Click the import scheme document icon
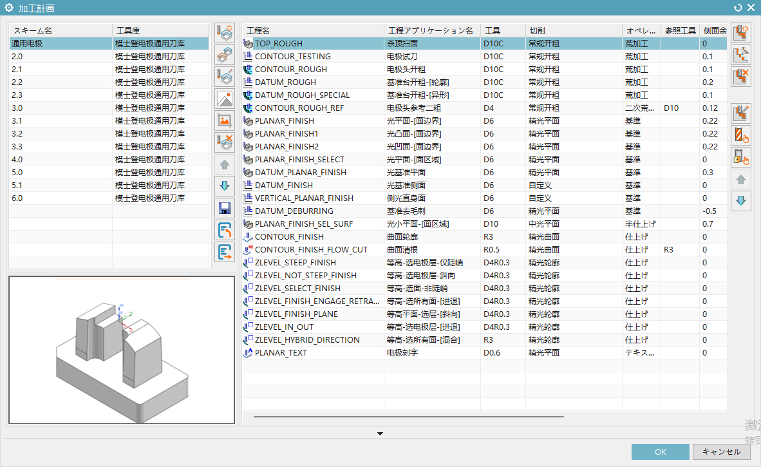The height and width of the screenshot is (467, 761). click(x=225, y=230)
